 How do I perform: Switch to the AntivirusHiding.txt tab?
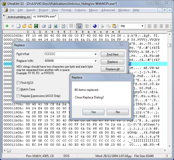coord(19,17)
